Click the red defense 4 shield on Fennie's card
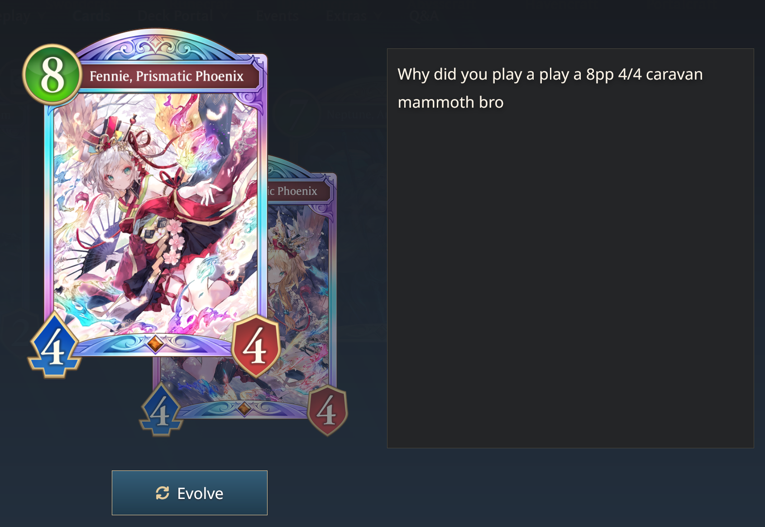The image size is (765, 527). 256,347
